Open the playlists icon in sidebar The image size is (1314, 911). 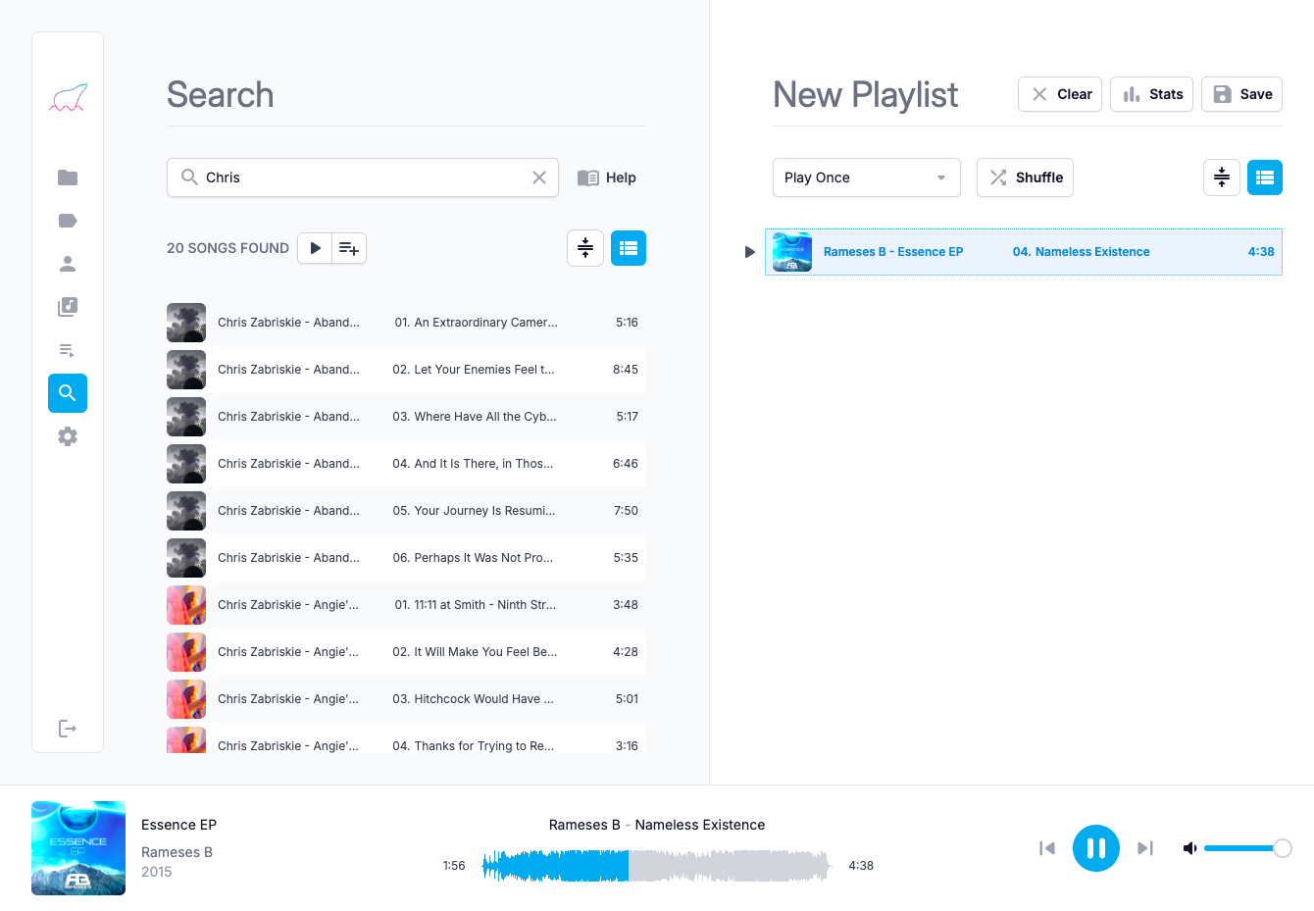pos(68,350)
